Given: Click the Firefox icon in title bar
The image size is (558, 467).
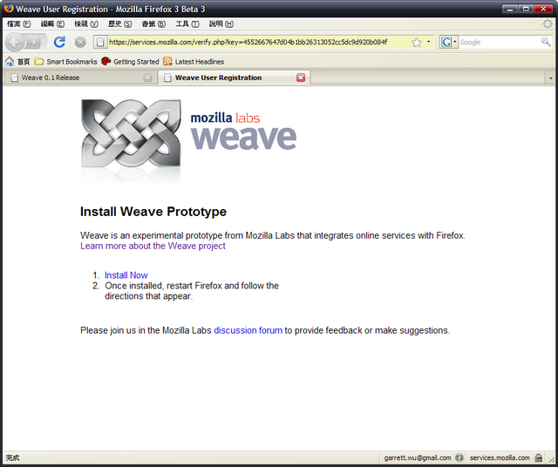Looking at the screenshot, I should click(9, 9).
